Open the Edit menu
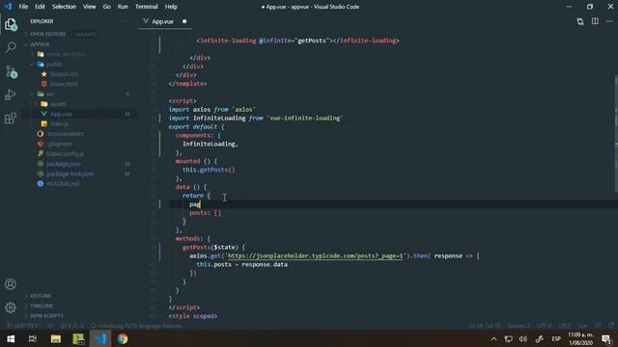 click(40, 7)
